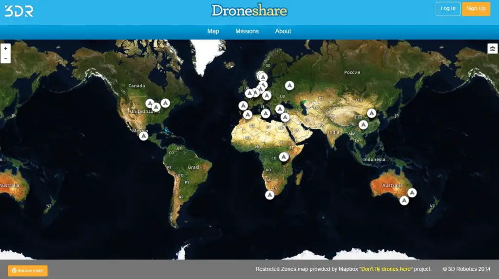The height and width of the screenshot is (279, 499).
Task: Click the © 3D Robotics 2014 text
Action: (x=466, y=269)
